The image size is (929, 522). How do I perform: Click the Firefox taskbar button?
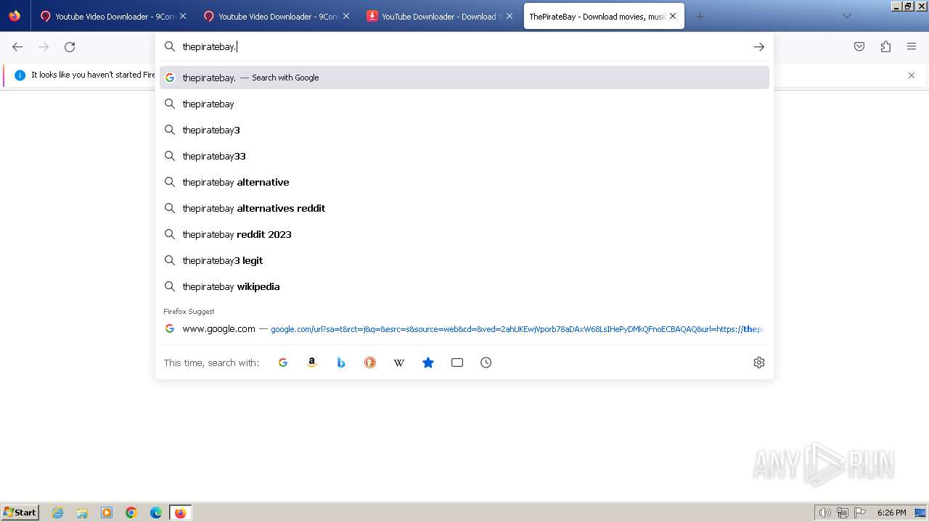pos(180,513)
